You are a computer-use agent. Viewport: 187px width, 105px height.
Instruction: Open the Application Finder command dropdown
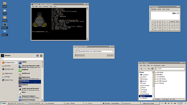tap(112, 51)
